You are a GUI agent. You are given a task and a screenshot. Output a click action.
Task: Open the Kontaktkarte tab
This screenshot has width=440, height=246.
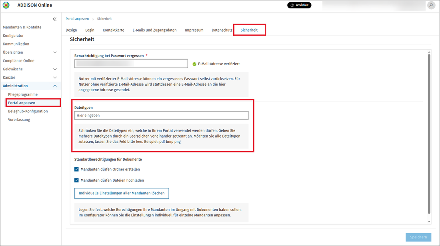(x=113, y=30)
